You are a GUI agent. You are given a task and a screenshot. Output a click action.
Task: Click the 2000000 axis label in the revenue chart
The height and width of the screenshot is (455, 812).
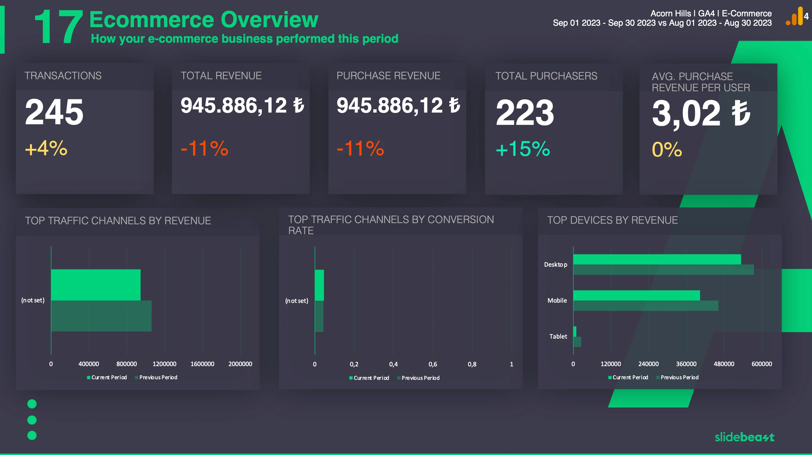point(240,364)
